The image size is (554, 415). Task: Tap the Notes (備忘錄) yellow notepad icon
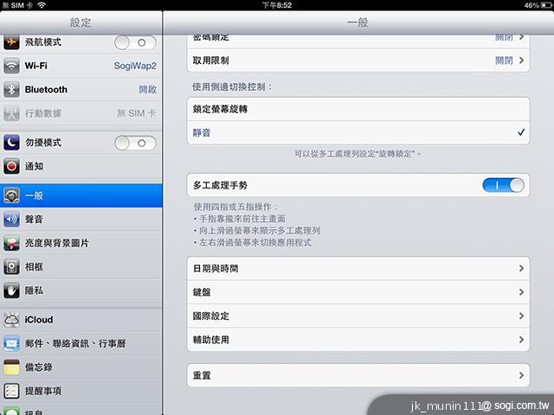click(x=11, y=367)
